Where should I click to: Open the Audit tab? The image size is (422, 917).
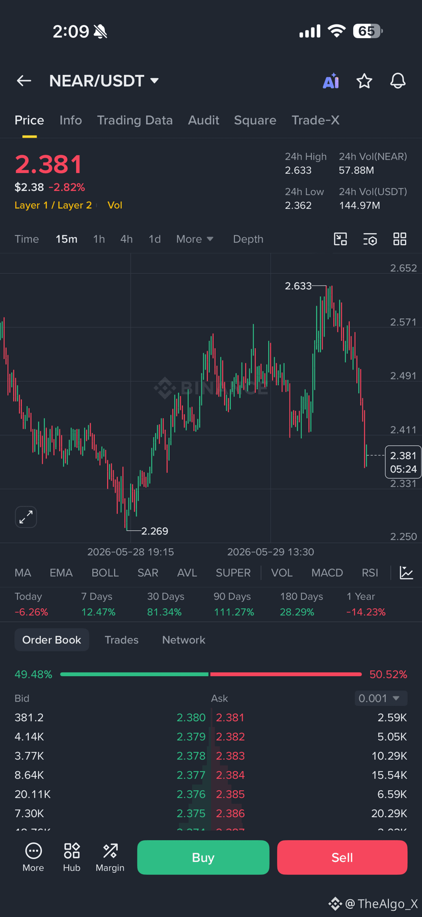tap(203, 120)
